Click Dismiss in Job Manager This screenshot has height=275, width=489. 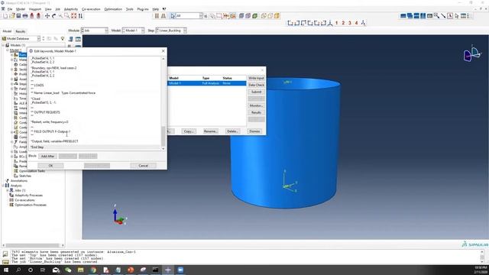(254, 131)
